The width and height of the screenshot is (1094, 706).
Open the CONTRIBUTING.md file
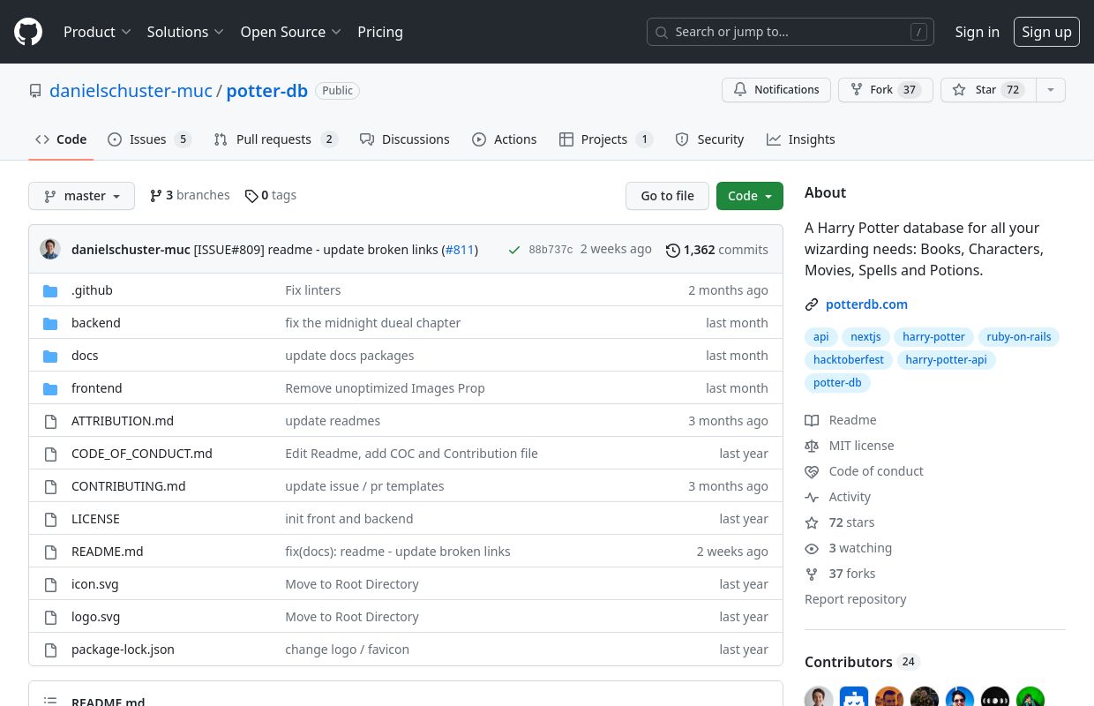129,486
